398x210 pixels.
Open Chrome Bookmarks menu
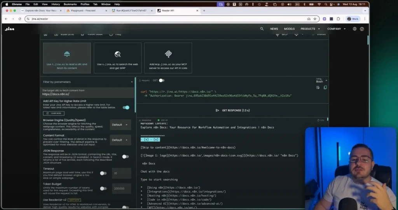(x=70, y=4)
